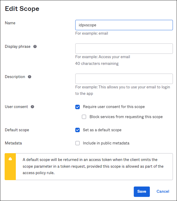Focus the Name field containing idpvscope
Screen dimensions: 177x201
[124, 25]
